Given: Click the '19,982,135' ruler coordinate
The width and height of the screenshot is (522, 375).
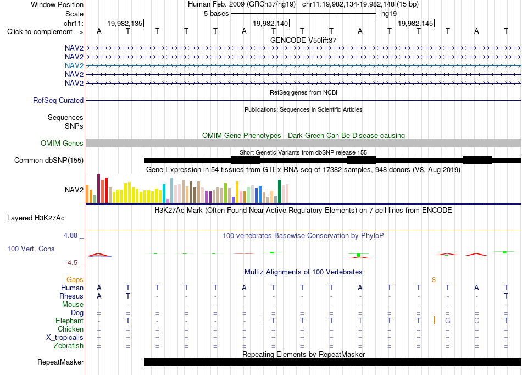Looking at the screenshot, I should (x=125, y=23).
